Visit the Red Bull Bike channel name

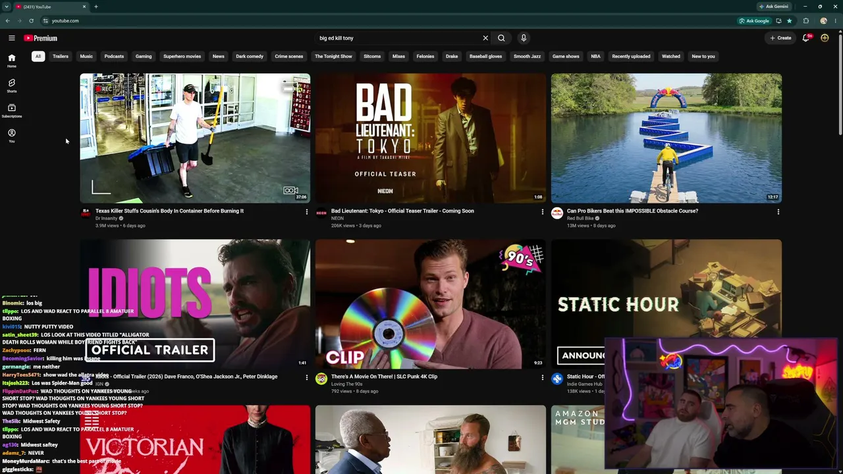tap(580, 219)
